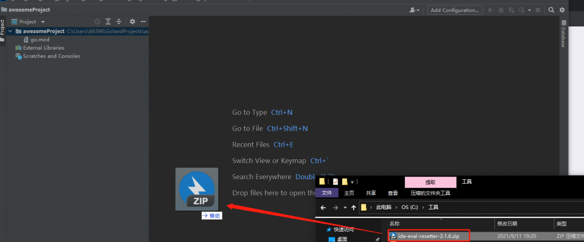This screenshot has width=584, height=242.
Task: Click Recent Files hint text
Action: (x=251, y=144)
